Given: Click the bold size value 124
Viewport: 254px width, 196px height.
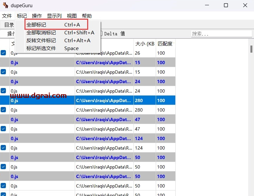Looking at the screenshot, I should (139, 138).
